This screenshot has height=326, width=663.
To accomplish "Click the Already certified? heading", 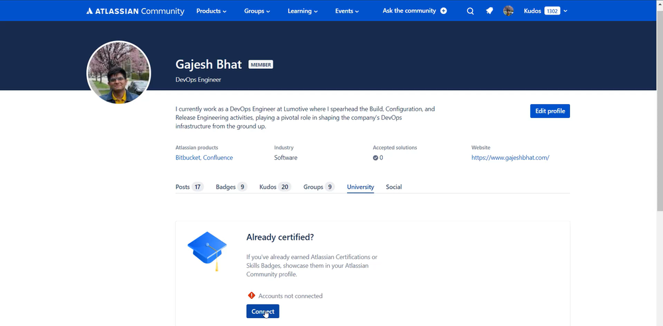I will pyautogui.click(x=280, y=237).
